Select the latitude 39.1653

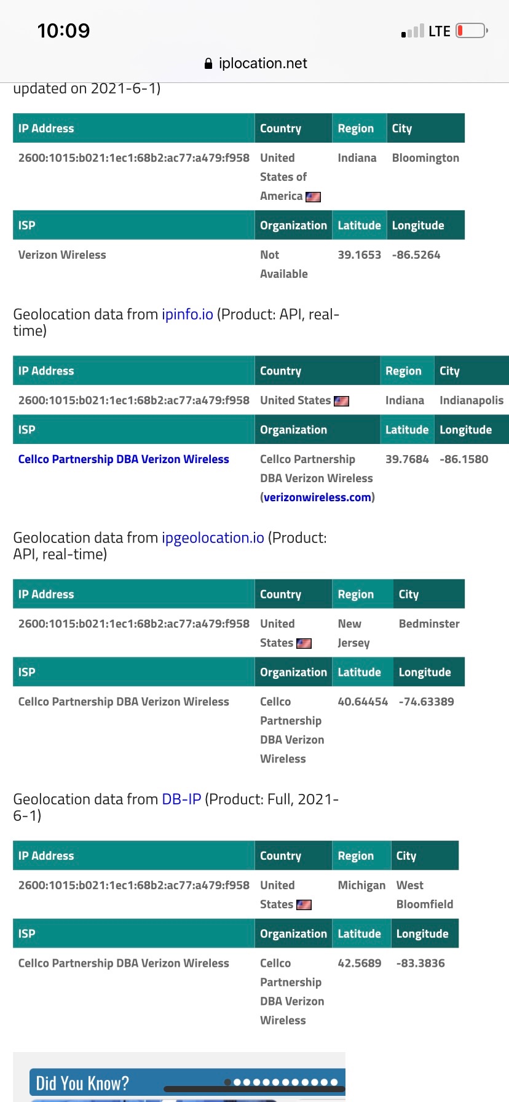click(360, 255)
